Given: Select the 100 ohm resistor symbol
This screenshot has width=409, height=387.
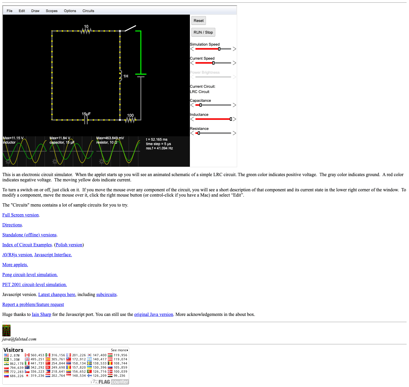Looking at the screenshot, I should [x=130, y=120].
